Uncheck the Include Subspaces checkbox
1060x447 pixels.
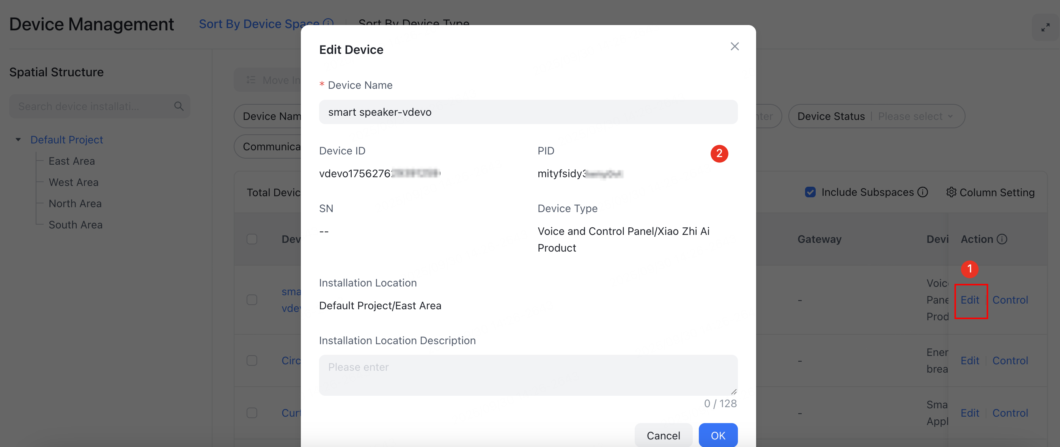point(810,192)
